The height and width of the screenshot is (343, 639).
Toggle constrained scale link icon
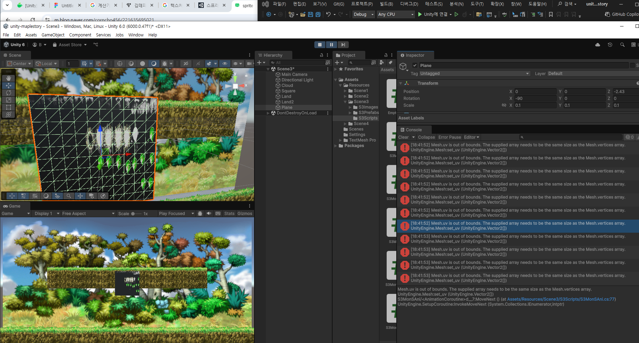click(x=504, y=105)
